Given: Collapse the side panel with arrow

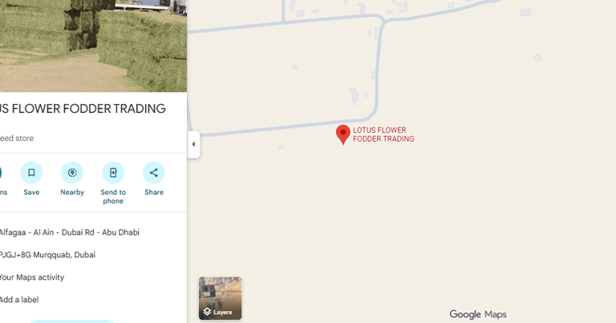Looking at the screenshot, I should [x=193, y=144].
